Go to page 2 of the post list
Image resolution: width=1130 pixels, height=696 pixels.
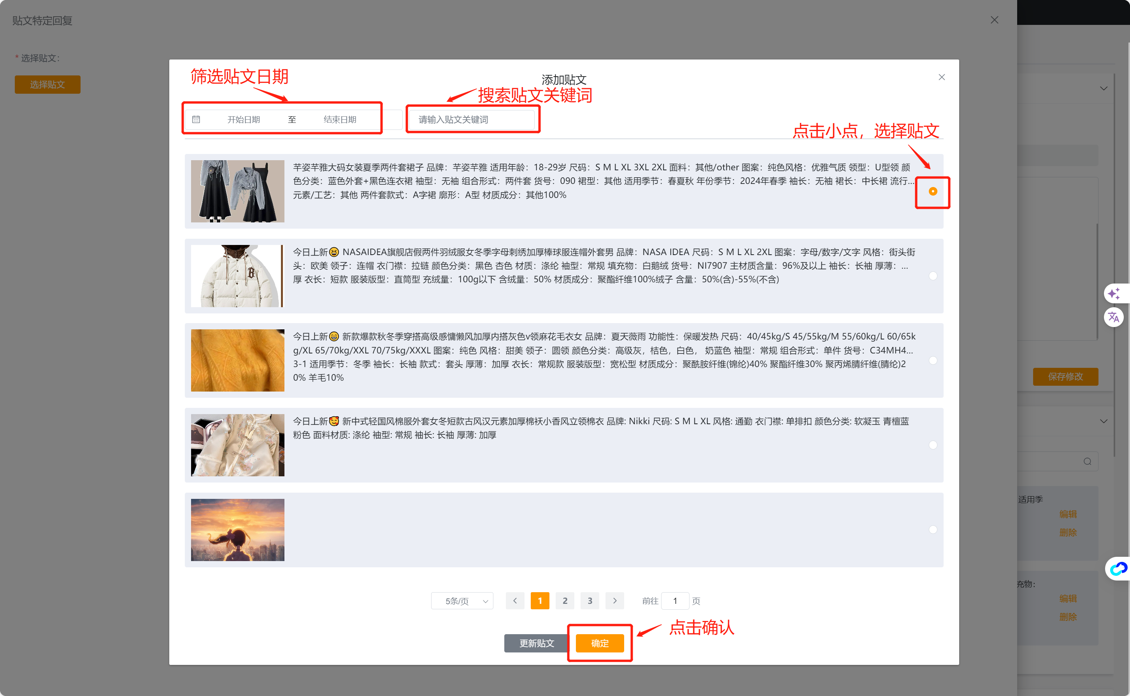tap(565, 601)
